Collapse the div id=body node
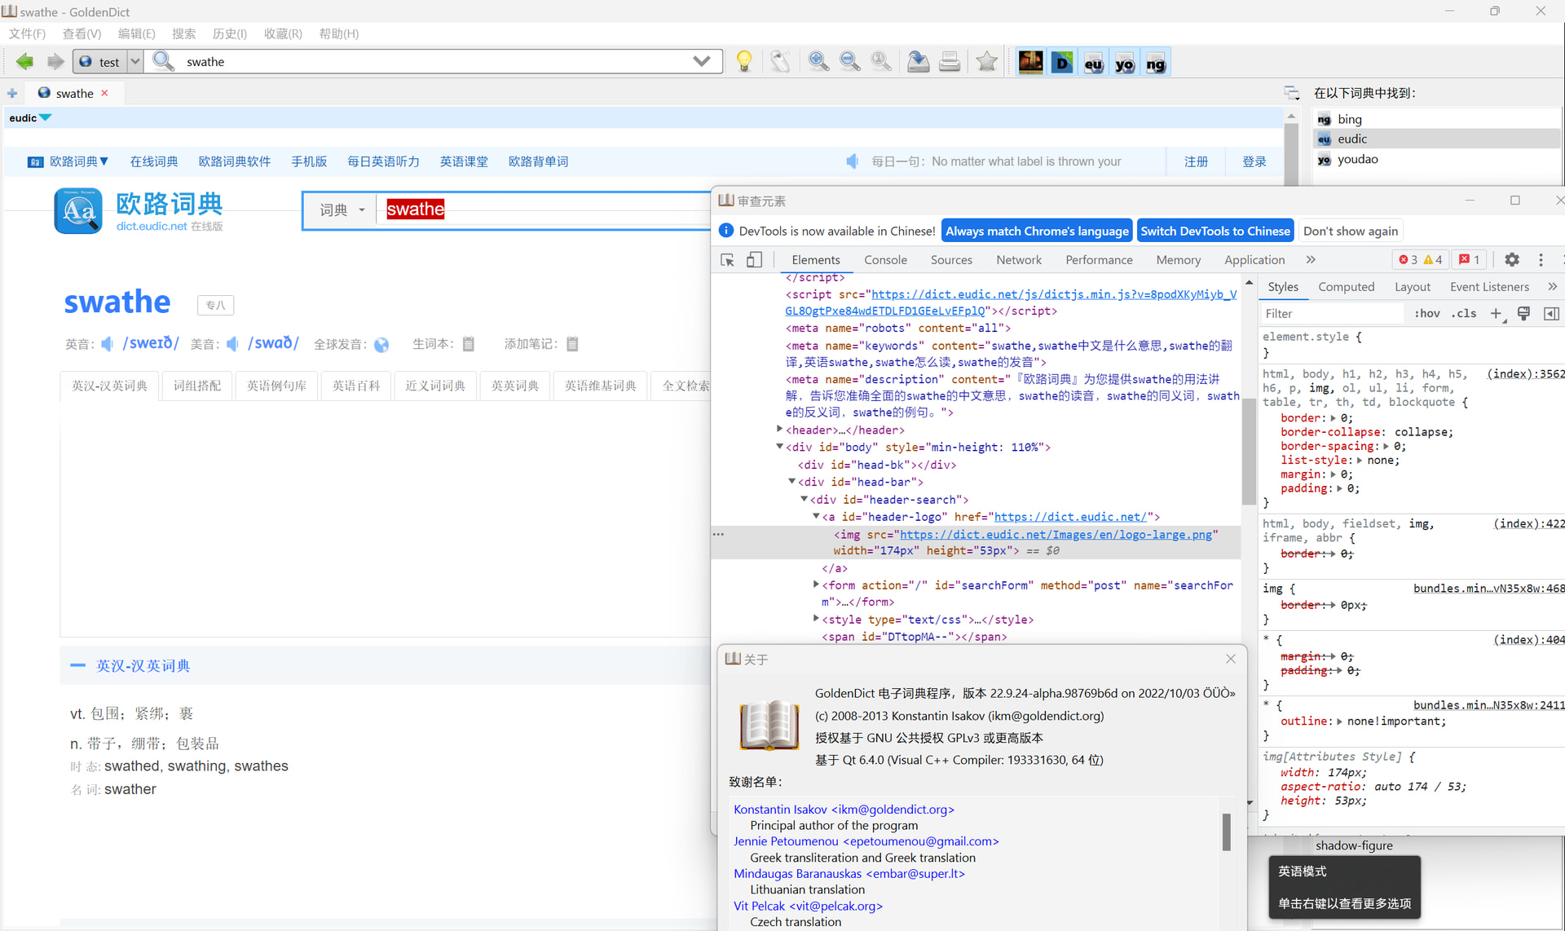 pos(779,447)
